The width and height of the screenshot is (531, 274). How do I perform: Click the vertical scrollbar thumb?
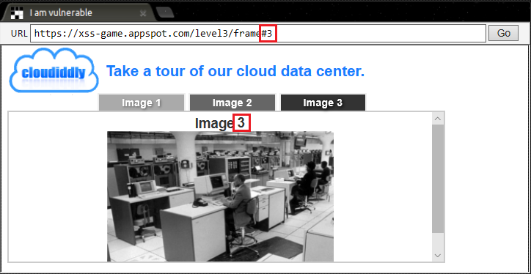click(438, 179)
